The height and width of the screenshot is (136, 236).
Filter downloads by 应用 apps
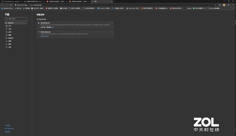click(x=16, y=32)
